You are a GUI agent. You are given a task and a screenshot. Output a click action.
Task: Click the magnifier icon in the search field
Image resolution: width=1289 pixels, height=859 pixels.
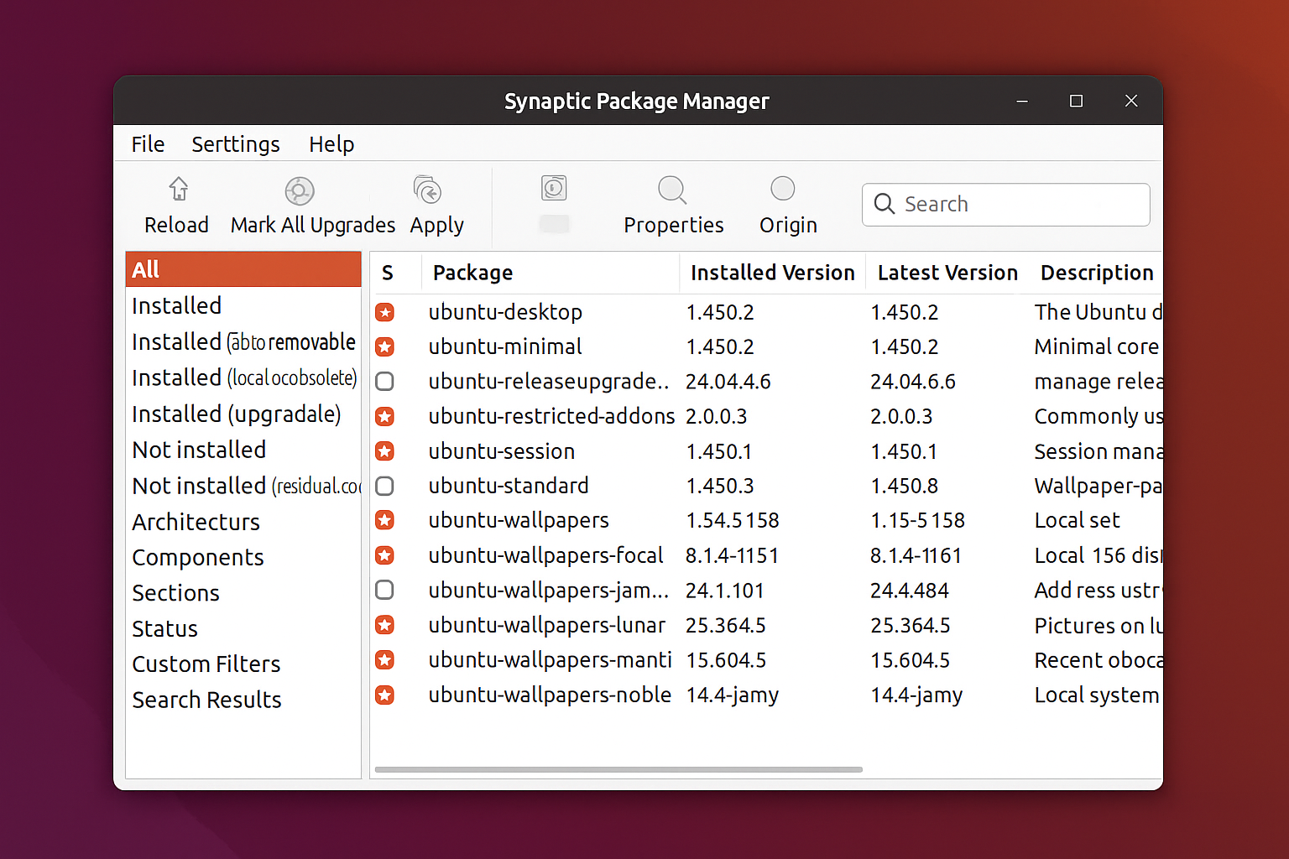point(884,204)
